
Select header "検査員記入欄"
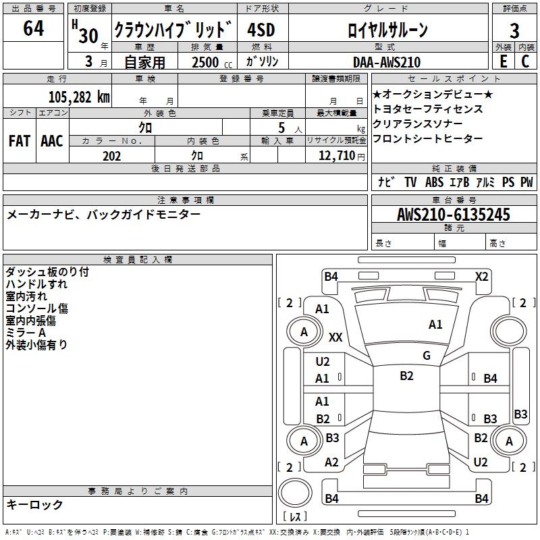pyautogui.click(x=138, y=260)
